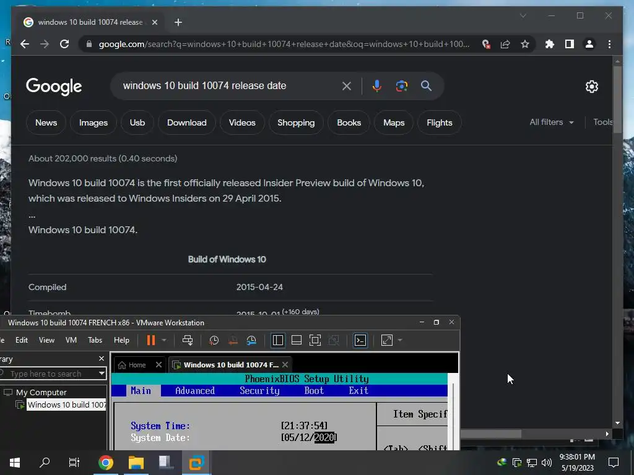Toggle VMware thumbnail bar view
This screenshot has height=475, width=634.
[x=297, y=340]
